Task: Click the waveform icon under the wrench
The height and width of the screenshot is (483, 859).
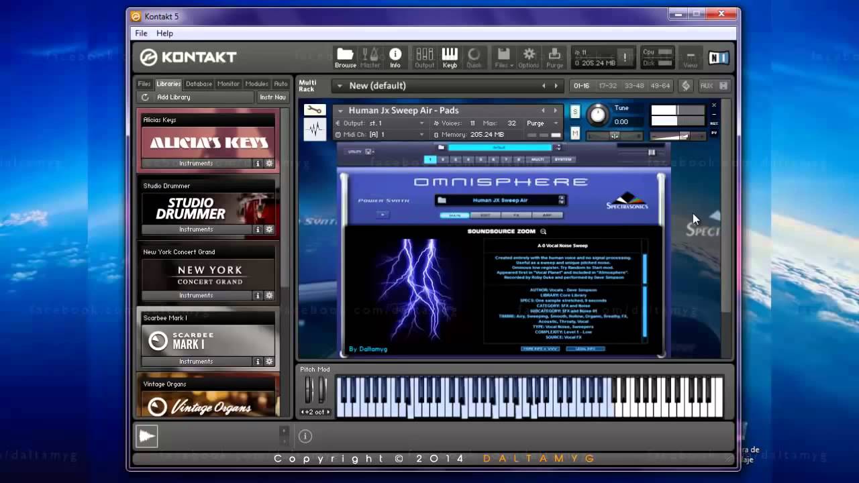Action: pyautogui.click(x=314, y=128)
